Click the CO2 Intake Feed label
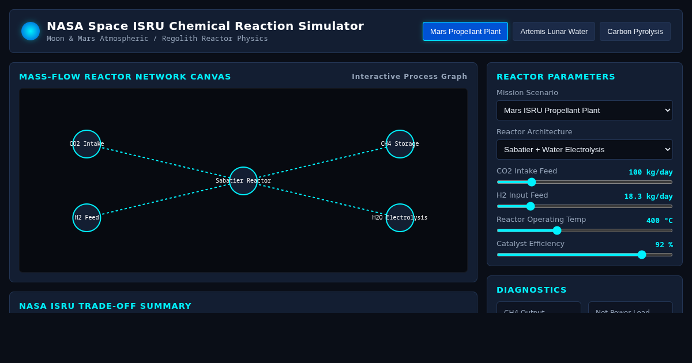The height and width of the screenshot is (363, 692). pos(527,171)
